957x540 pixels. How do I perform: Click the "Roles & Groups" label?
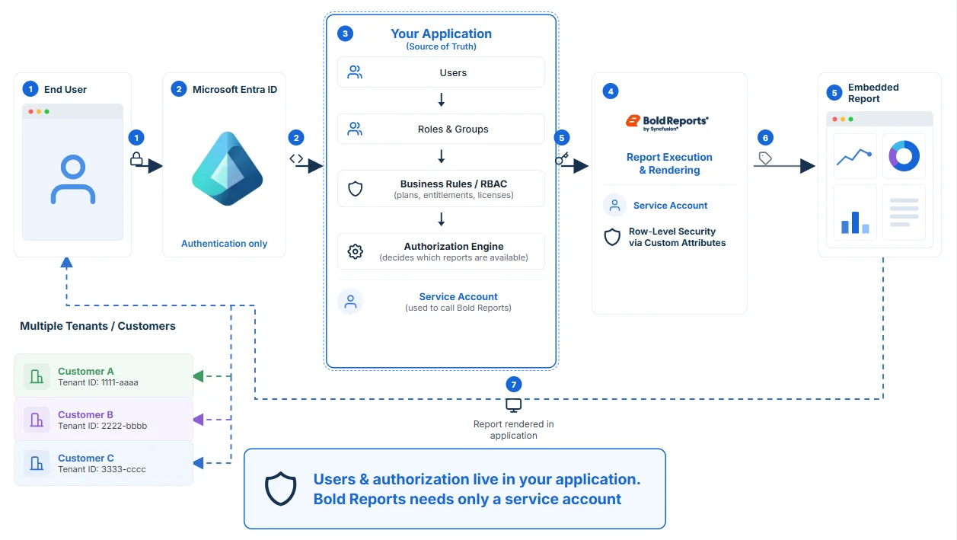[x=453, y=129]
